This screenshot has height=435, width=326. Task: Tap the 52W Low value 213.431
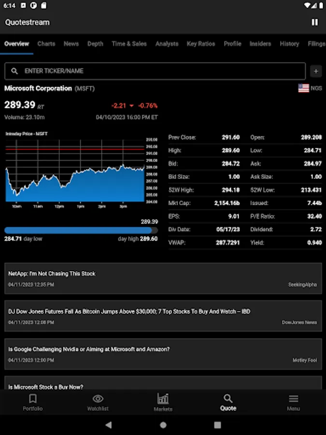click(312, 190)
